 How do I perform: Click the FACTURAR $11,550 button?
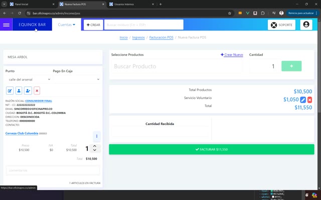pos(212,149)
